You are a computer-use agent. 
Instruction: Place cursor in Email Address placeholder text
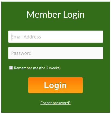(x=26, y=37)
